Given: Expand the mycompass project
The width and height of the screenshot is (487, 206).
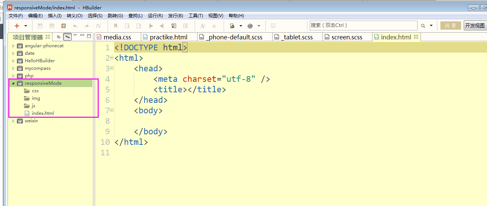Looking at the screenshot, I should tap(14, 68).
